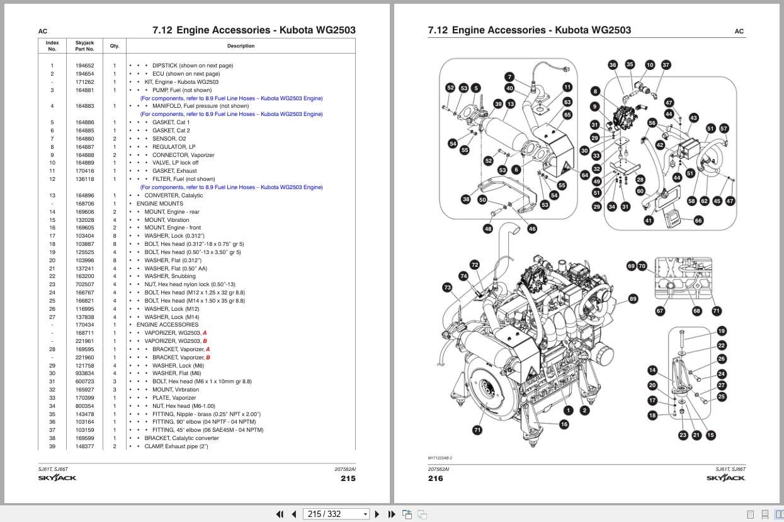Open Fuel Line Hoses link under MANIFOLD row
Image resolution: width=784 pixels, height=522 pixels.
(231, 114)
